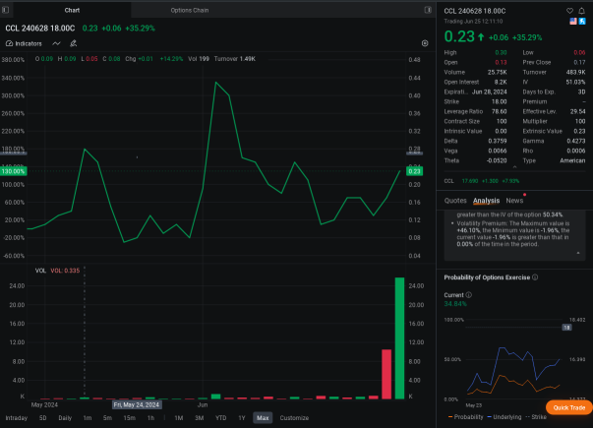593x428 pixels.
Task: Toggle the Probability legend series
Action: tap(465, 417)
